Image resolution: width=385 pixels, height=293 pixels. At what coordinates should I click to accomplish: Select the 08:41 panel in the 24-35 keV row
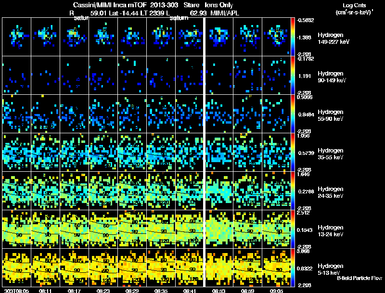[x=190, y=191]
